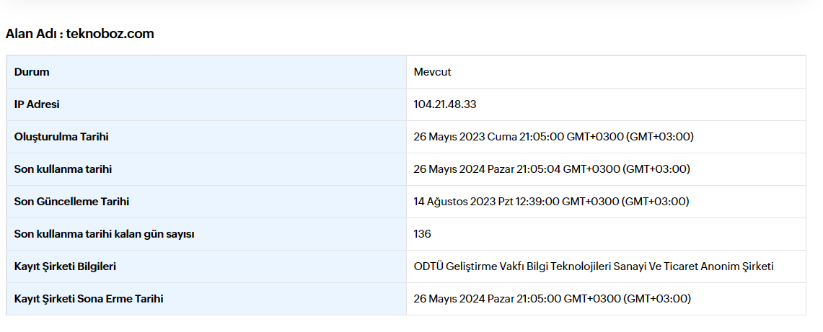Click the "Mevcut" status value
The width and height of the screenshot is (823, 332).
(432, 72)
